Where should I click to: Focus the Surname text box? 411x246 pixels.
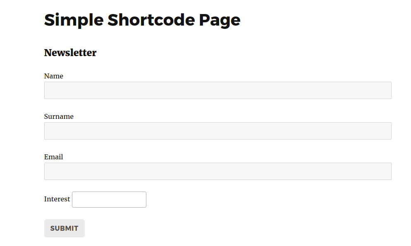tap(217, 131)
